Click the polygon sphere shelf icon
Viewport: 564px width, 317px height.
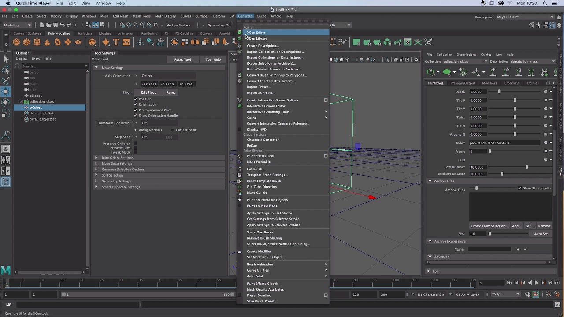[x=16, y=42]
